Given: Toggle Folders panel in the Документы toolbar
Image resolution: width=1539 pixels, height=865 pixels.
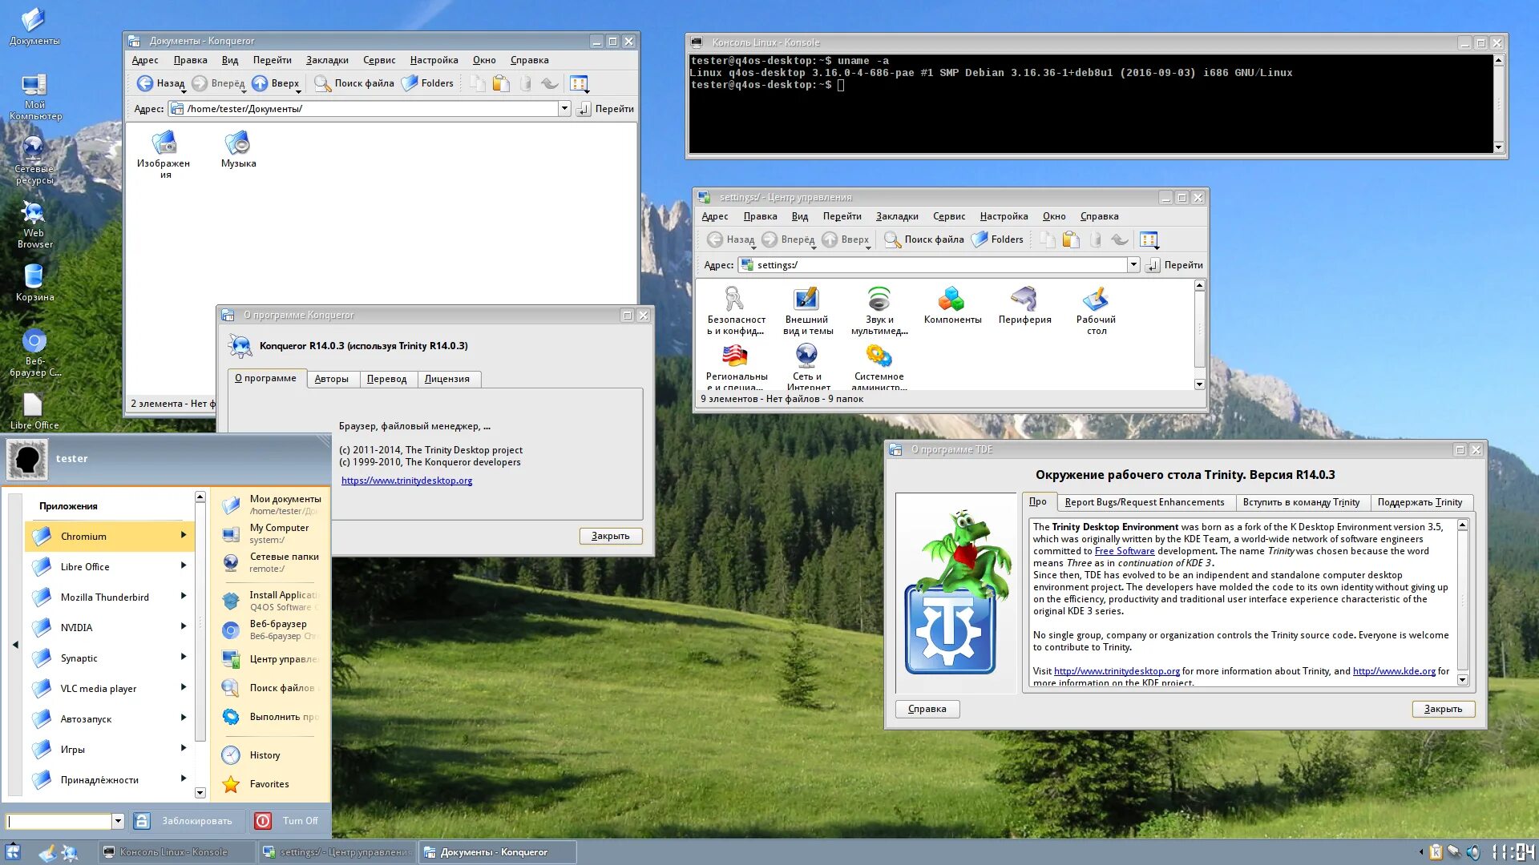Looking at the screenshot, I should click(427, 83).
